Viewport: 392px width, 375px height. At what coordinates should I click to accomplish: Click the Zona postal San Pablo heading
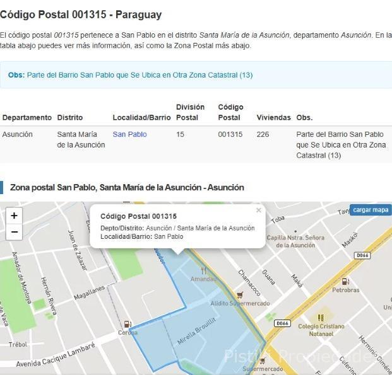pyautogui.click(x=127, y=187)
